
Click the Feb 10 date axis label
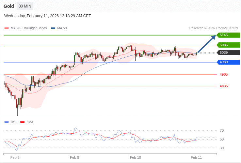point(135,157)
